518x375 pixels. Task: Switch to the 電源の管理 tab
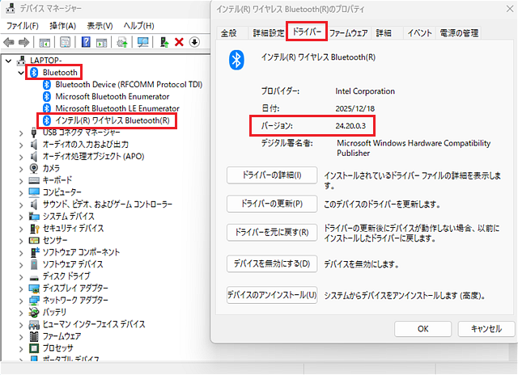click(459, 33)
